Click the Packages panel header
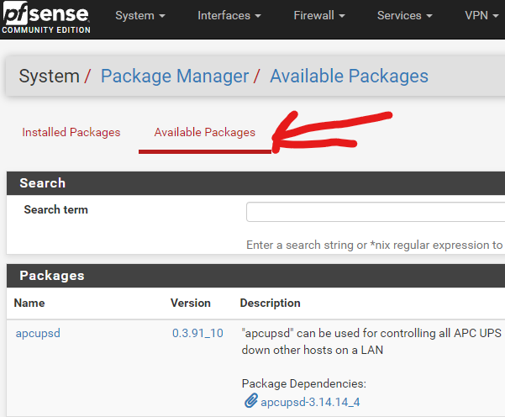The width and height of the screenshot is (505, 417). 255,276
